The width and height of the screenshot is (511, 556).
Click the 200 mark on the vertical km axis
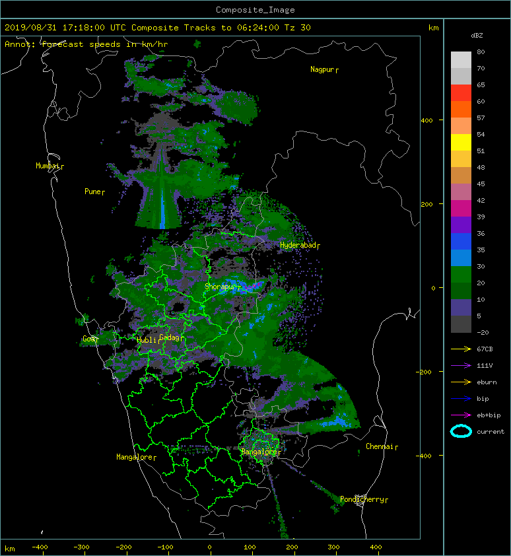(426, 204)
